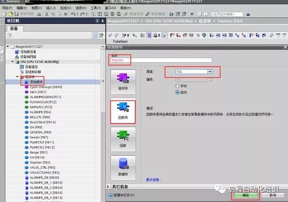Open the 语言 dropdown showing SCL
288x202 pixels.
[x=210, y=72]
